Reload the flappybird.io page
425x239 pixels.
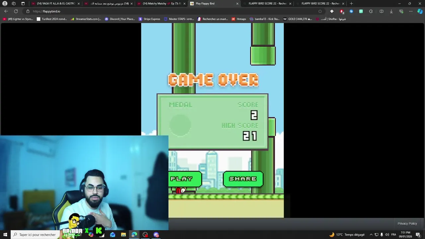(x=16, y=11)
